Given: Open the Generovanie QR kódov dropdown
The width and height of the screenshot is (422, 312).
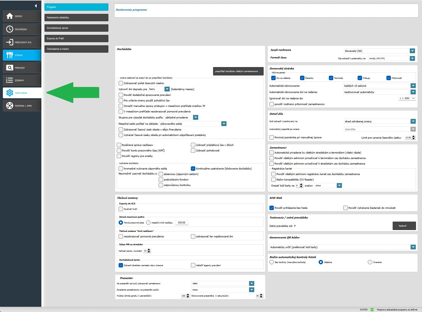Looking at the screenshot, I should click(413, 247).
